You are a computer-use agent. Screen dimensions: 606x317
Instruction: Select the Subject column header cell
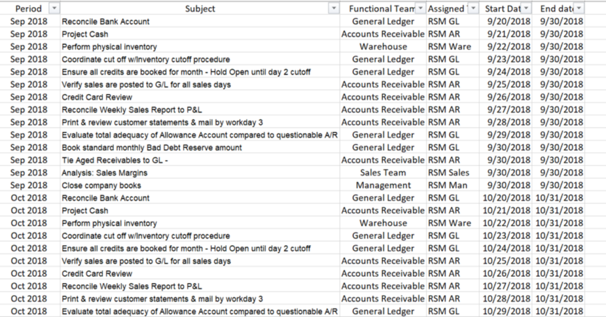point(200,8)
